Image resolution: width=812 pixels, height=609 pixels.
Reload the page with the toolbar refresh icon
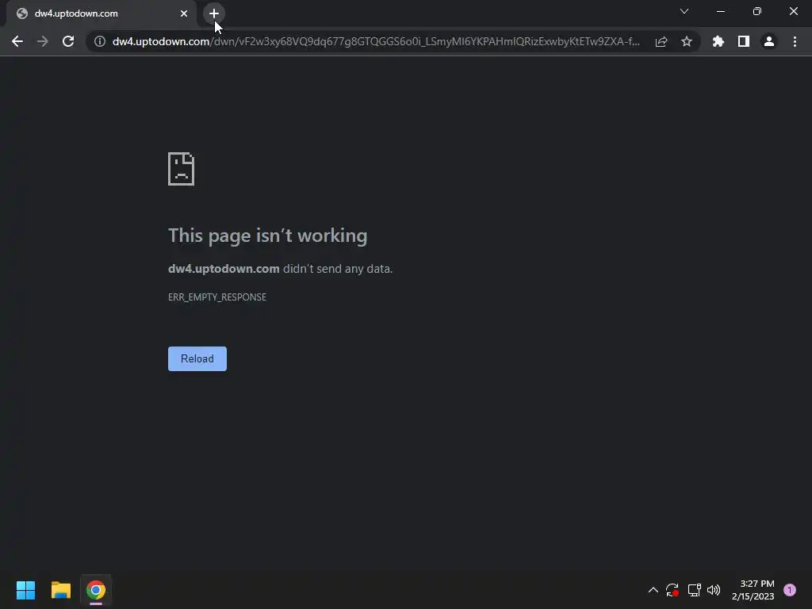click(68, 41)
